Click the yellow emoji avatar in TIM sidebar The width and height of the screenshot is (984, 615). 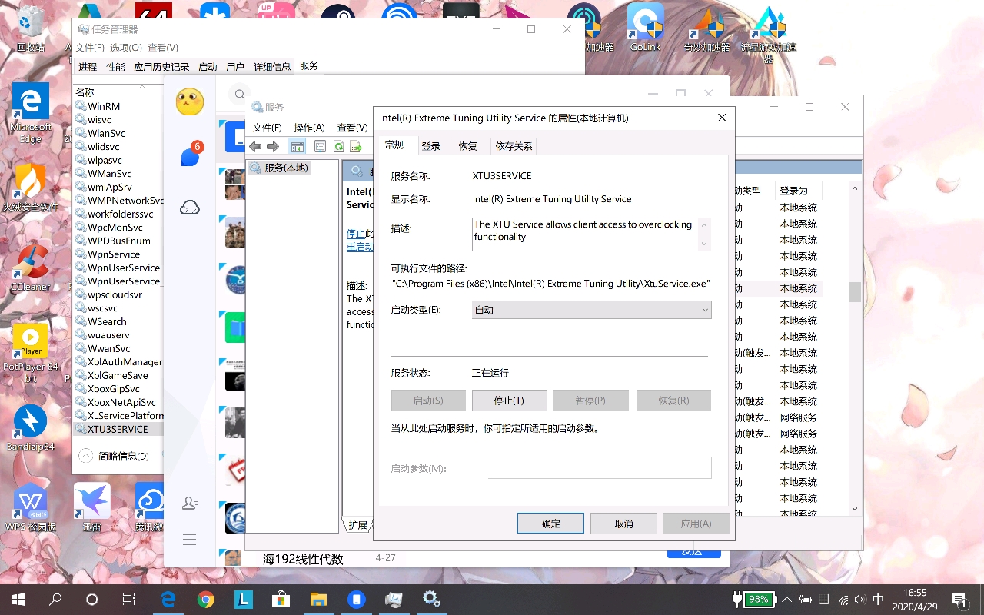(190, 102)
